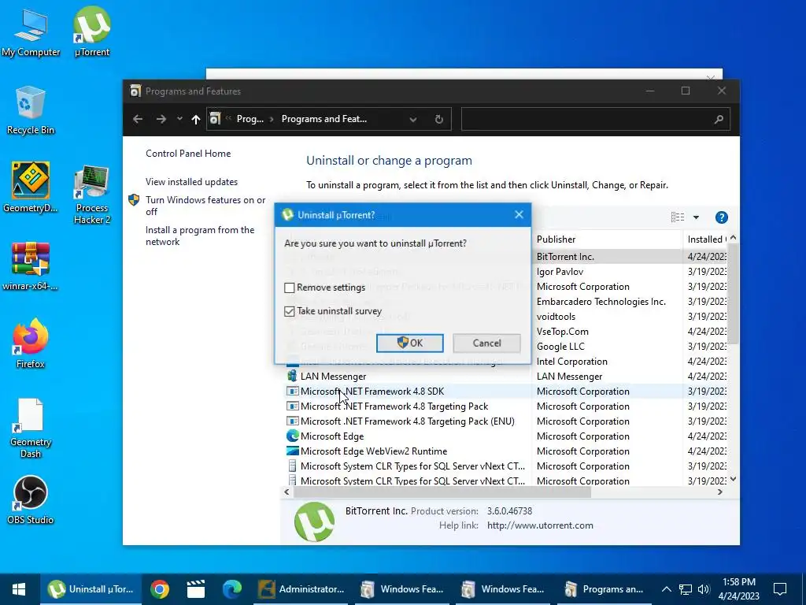Click the LAN Messenger program icon
The width and height of the screenshot is (806, 605).
tap(293, 376)
